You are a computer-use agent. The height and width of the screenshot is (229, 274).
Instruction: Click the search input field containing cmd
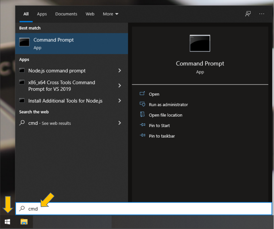click(x=144, y=209)
